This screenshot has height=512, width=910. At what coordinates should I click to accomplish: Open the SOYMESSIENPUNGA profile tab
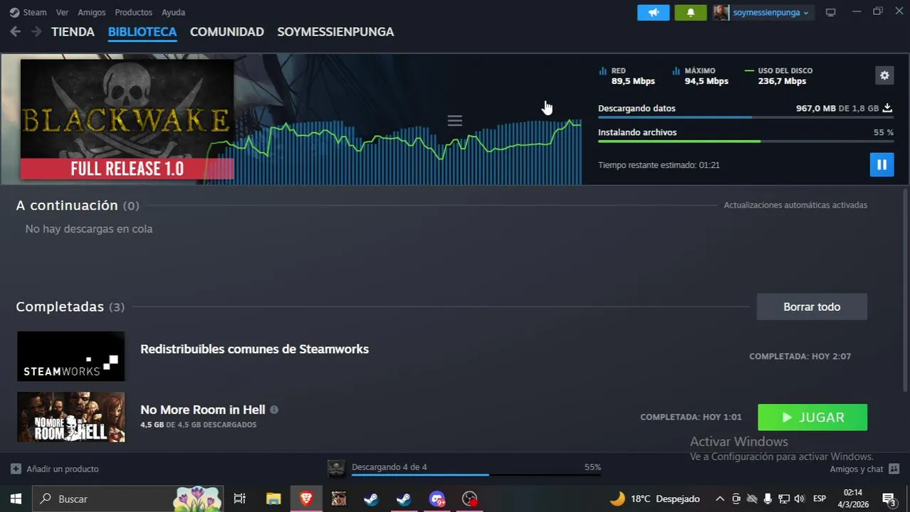pos(335,32)
